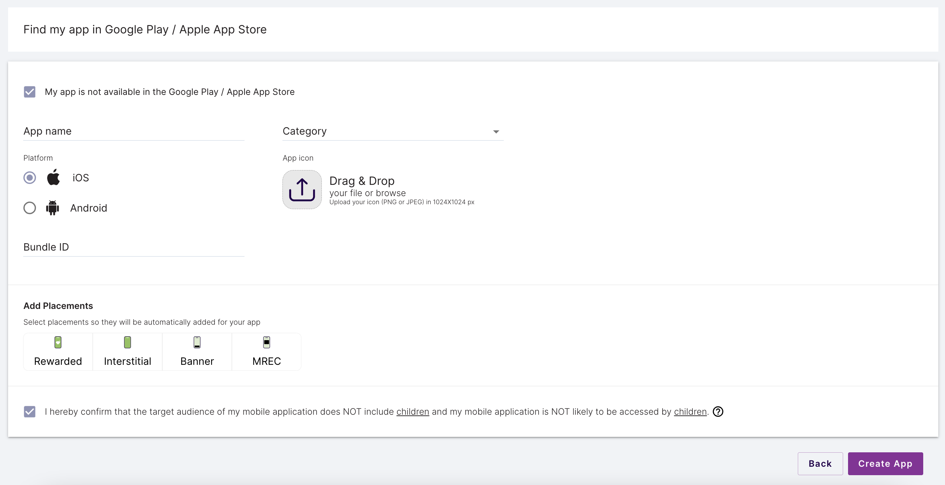
Task: Click 'My app is not available' label text
Action: click(x=169, y=92)
